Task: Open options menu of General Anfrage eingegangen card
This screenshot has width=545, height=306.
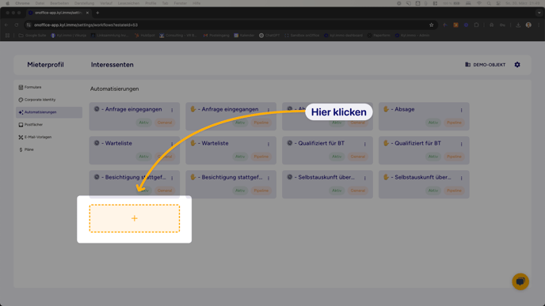Action: [172, 110]
